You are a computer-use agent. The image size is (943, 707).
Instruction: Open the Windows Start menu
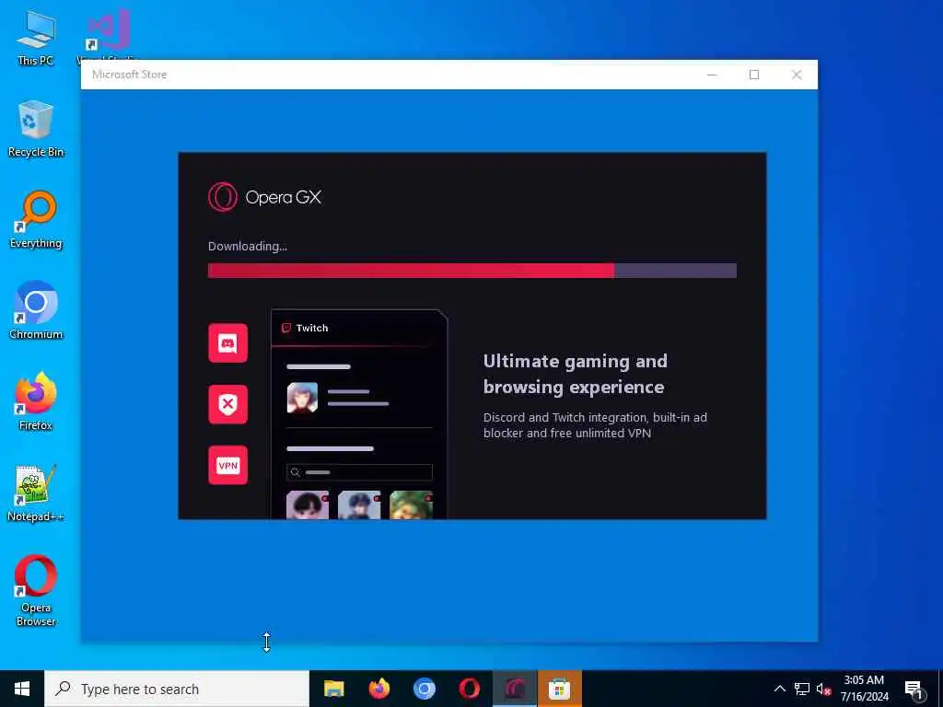[x=22, y=689]
